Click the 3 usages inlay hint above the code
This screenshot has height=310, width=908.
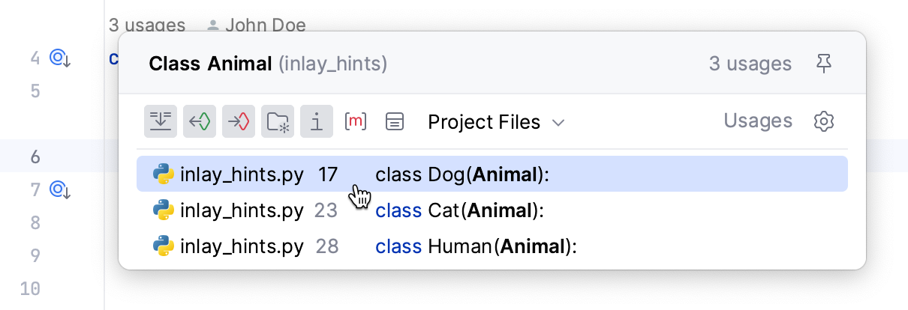tap(147, 25)
